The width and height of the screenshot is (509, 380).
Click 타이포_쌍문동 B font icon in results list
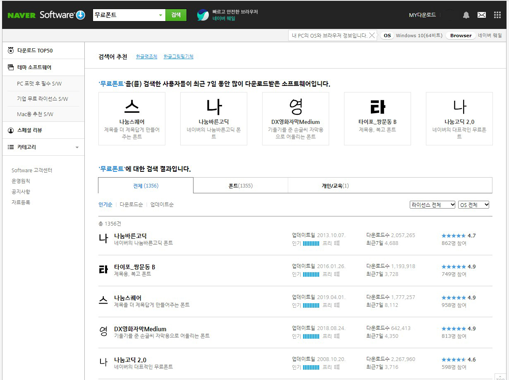[103, 269]
